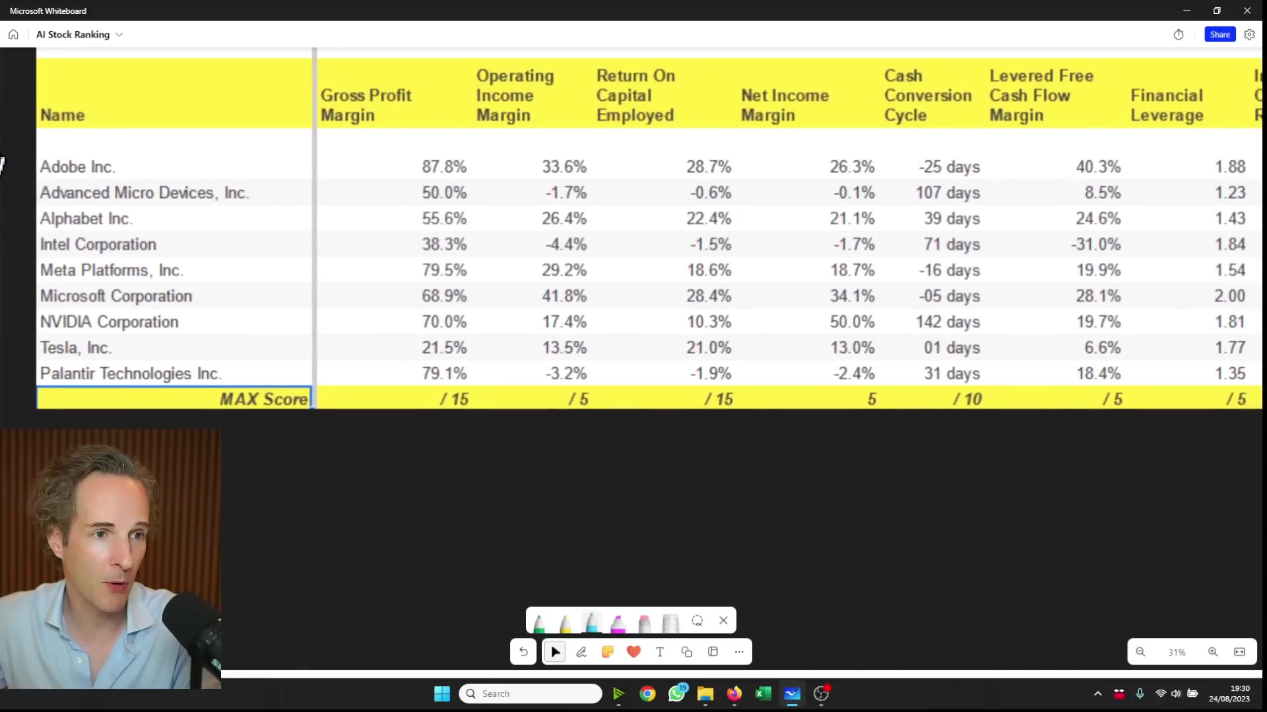Open WhatsApp from the taskbar
Viewport: 1267px width, 712px height.
(677, 694)
